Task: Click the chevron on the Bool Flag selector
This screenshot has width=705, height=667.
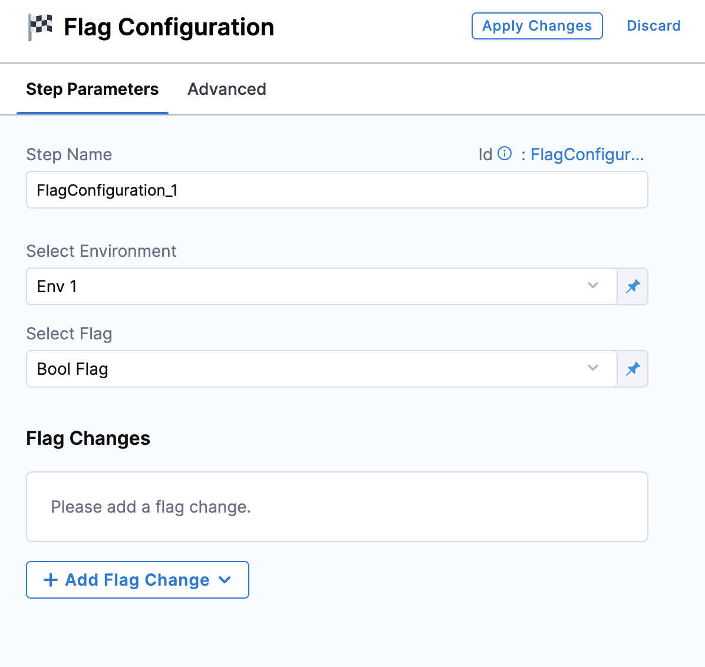Action: 593,369
